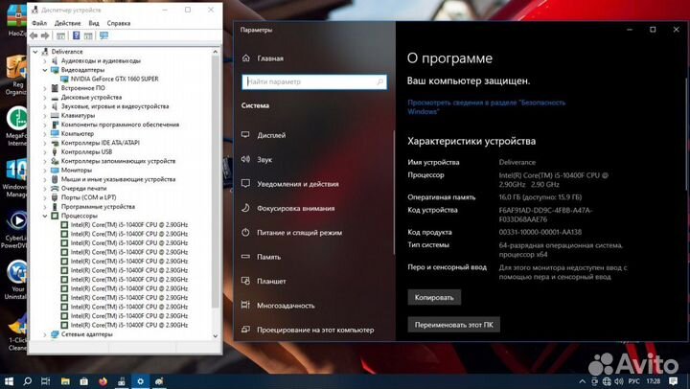690x389 pixels.
Task: Expand the Контроллеры USB chevron
Action: [45, 152]
